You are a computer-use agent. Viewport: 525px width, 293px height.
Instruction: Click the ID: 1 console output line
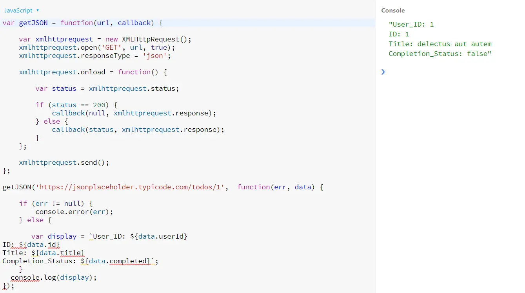398,34
